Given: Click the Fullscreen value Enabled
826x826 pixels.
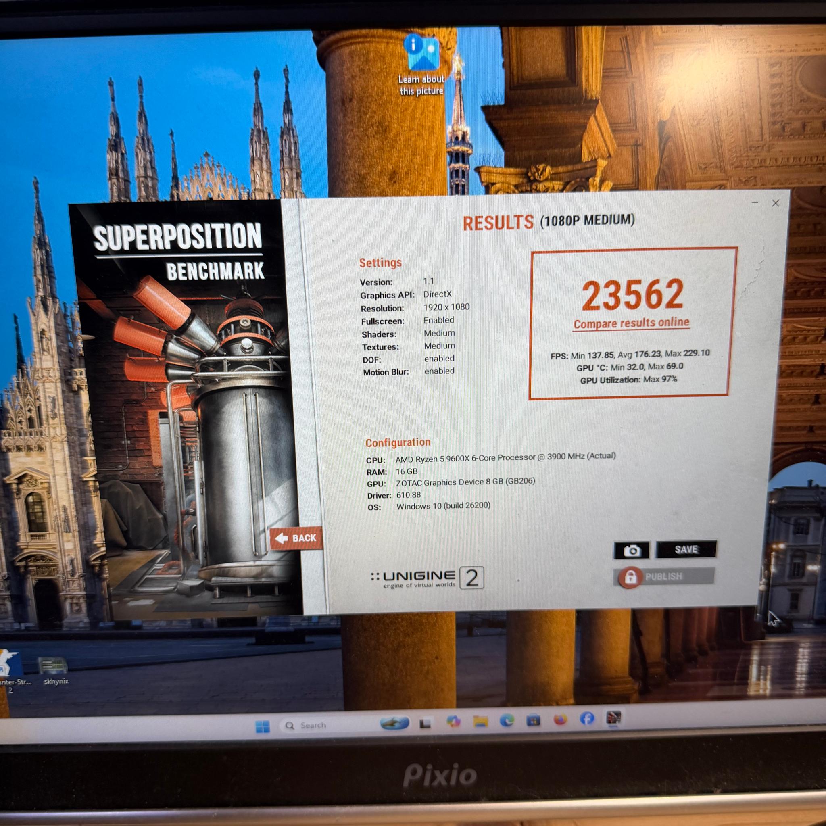Looking at the screenshot, I should point(439,320).
